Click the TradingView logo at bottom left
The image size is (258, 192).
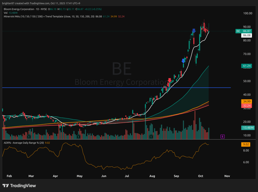pos(19,186)
